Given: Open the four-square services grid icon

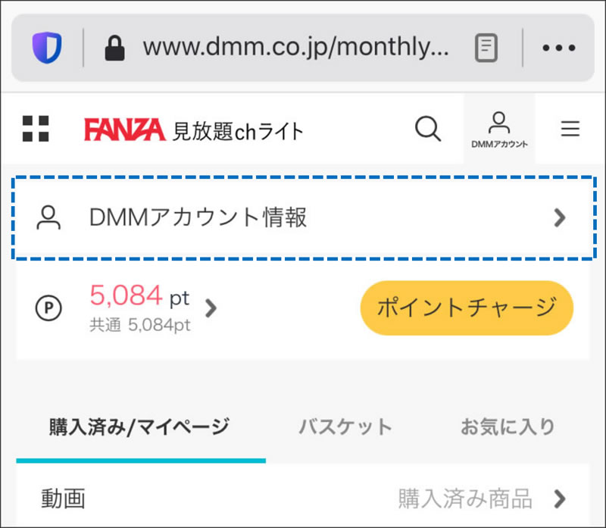Looking at the screenshot, I should coord(36,129).
